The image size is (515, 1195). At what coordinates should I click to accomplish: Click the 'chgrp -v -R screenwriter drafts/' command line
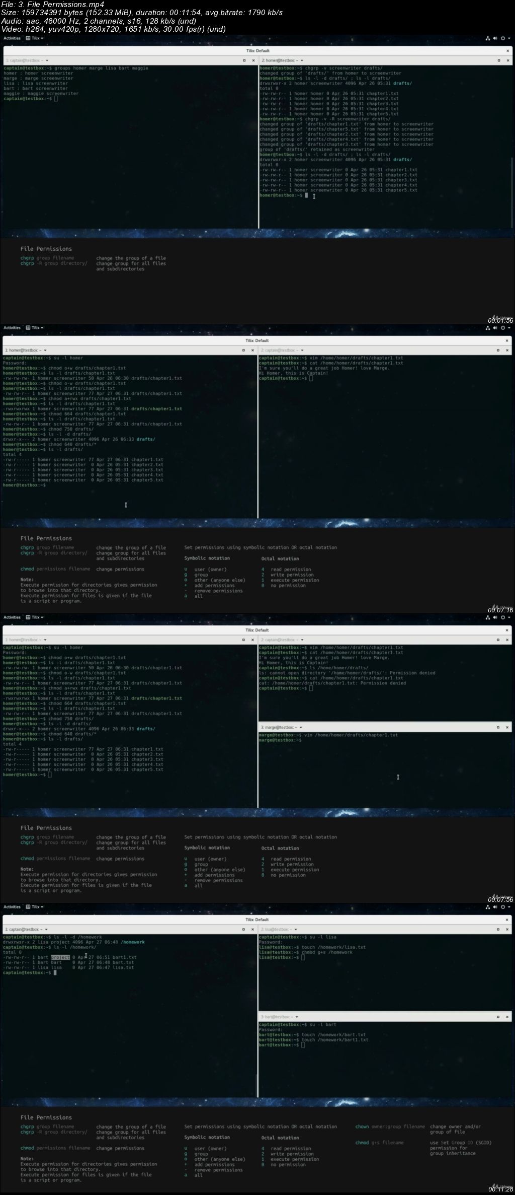click(325, 119)
